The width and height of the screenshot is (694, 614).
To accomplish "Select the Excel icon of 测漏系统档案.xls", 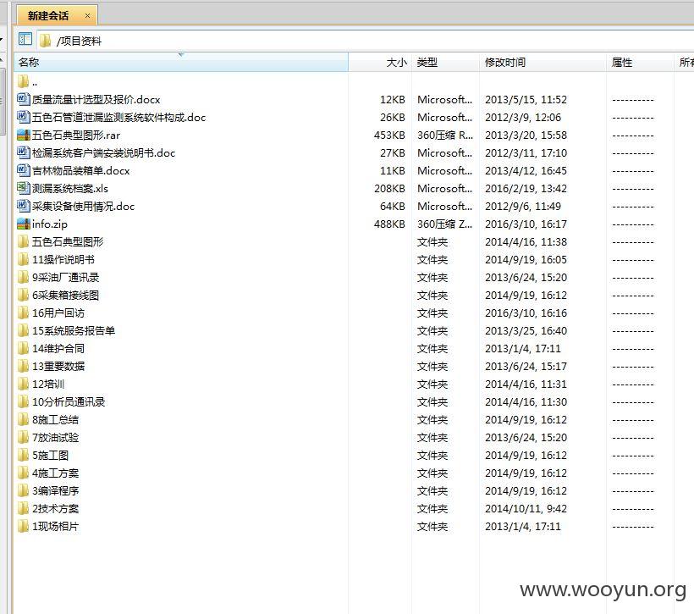I will (23, 188).
